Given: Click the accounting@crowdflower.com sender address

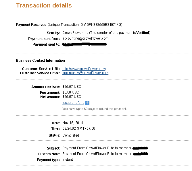Looking at the screenshot, I should 85,38.
